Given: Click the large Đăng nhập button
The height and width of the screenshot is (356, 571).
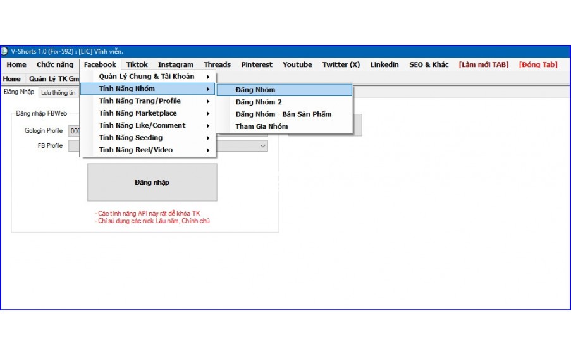Looking at the screenshot, I should 152,182.
